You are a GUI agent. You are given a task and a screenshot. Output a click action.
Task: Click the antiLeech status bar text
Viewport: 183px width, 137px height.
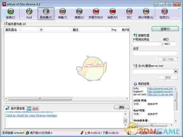coord(13,133)
